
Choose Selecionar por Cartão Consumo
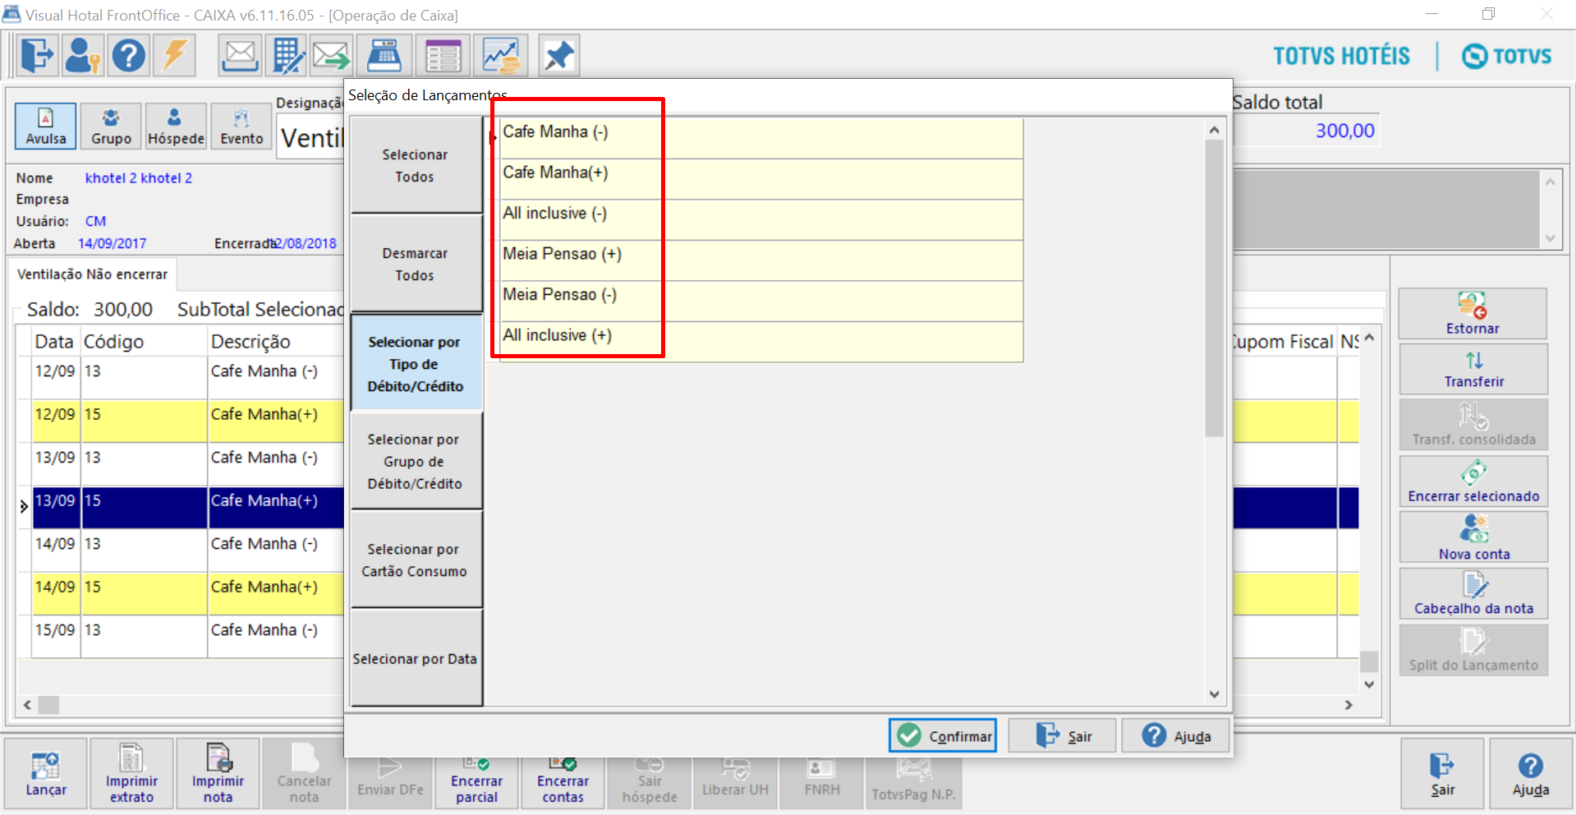click(x=416, y=559)
